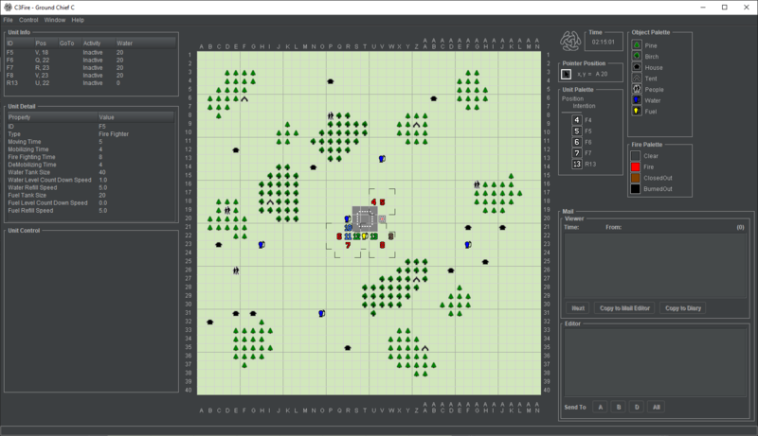
Task: Select the People object icon
Action: tap(637, 88)
